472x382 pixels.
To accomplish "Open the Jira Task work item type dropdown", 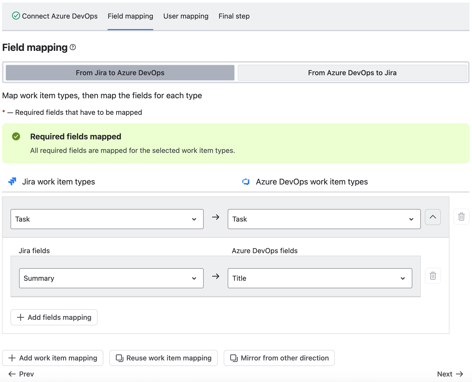I will point(107,219).
